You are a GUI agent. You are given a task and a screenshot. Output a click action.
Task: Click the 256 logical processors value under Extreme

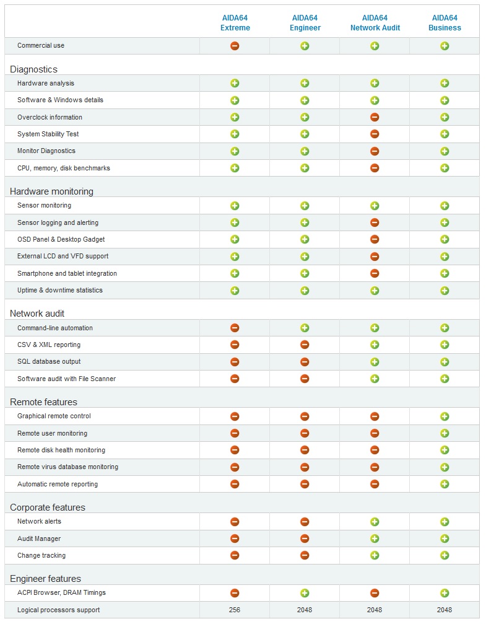pyautogui.click(x=235, y=610)
